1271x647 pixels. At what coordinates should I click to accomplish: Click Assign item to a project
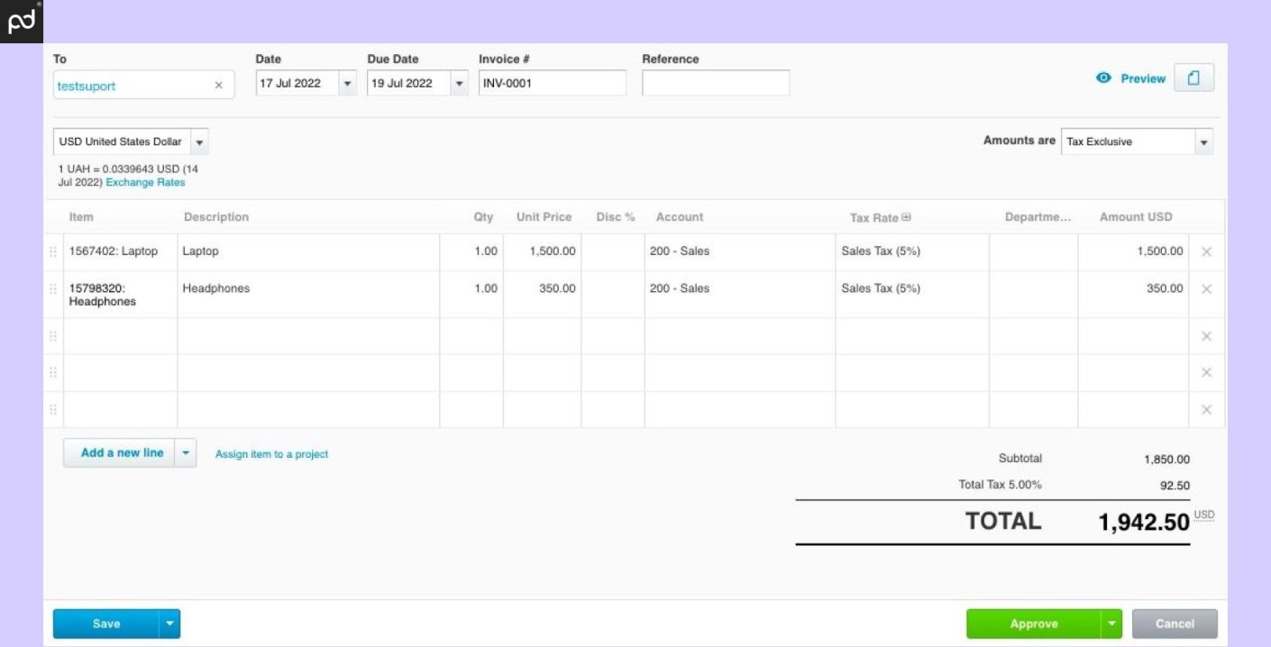[x=270, y=453]
